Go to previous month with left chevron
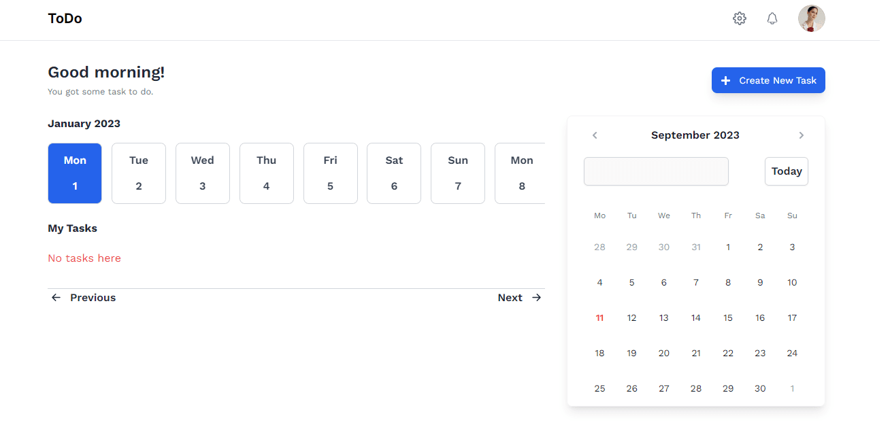 point(595,135)
